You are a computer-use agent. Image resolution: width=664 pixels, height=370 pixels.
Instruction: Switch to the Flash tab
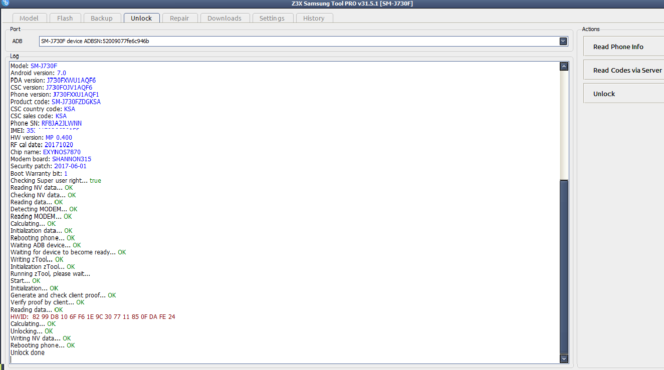pos(65,18)
